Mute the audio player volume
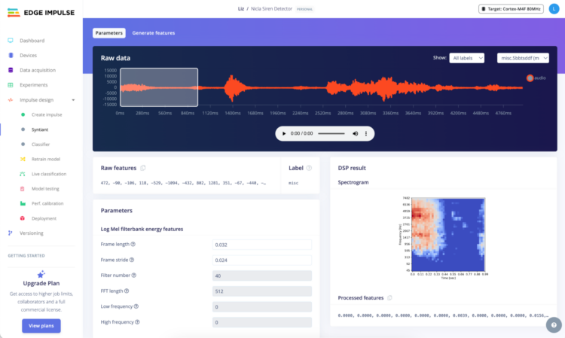 pyautogui.click(x=356, y=133)
